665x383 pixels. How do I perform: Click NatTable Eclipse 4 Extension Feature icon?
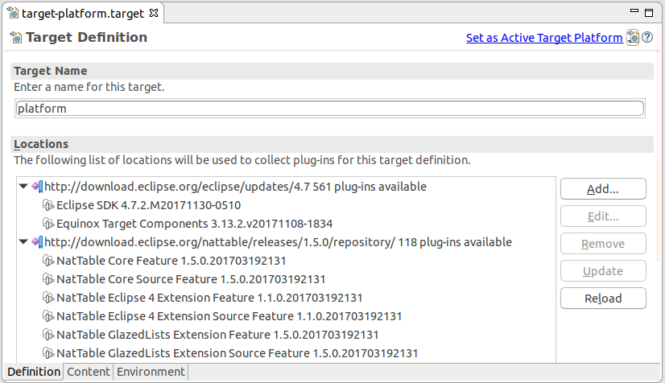pos(48,298)
